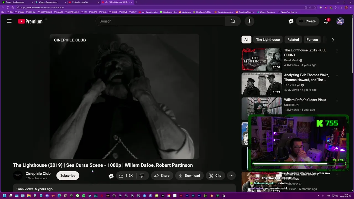Open The Lighthouse (2019) KILL COUNT title

coord(305,53)
